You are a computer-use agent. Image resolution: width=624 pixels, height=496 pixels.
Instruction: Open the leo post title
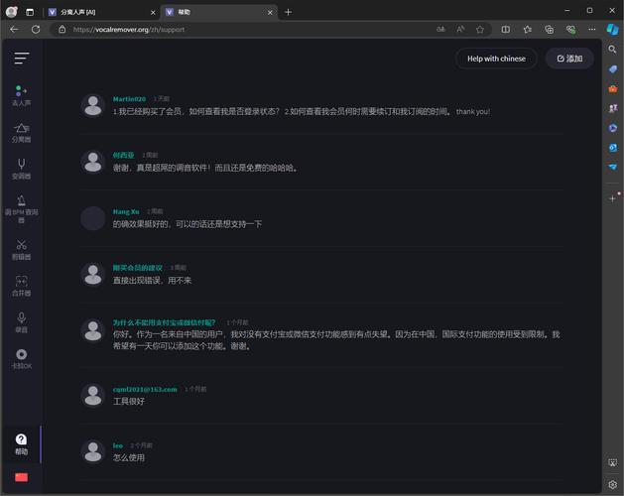click(x=118, y=445)
